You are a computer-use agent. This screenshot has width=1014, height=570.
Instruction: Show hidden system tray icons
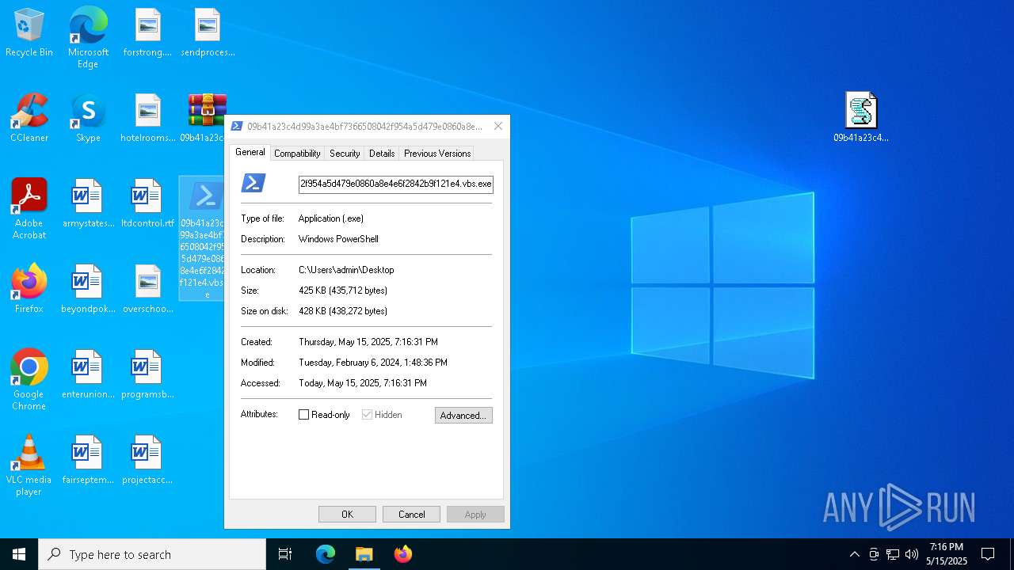[x=854, y=554]
